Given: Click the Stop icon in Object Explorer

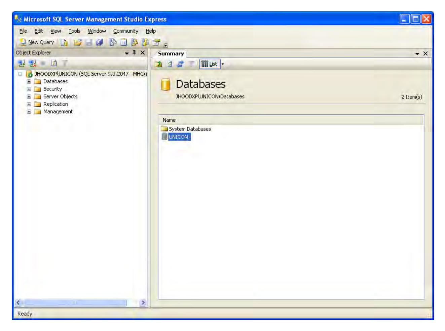Looking at the screenshot, I should [43, 63].
